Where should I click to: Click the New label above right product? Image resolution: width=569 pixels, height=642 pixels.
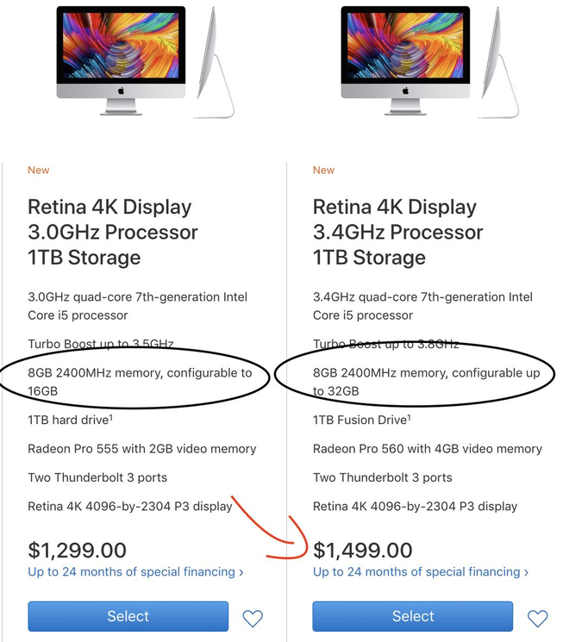[323, 170]
